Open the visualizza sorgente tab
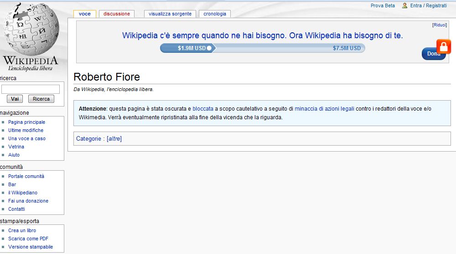 pyautogui.click(x=170, y=14)
